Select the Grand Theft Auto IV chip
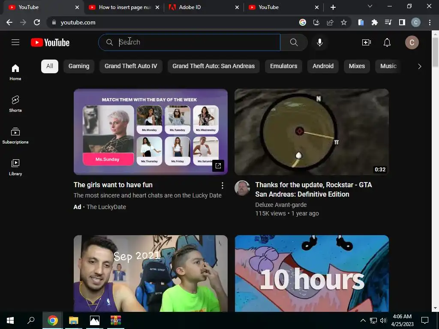 pos(131,66)
